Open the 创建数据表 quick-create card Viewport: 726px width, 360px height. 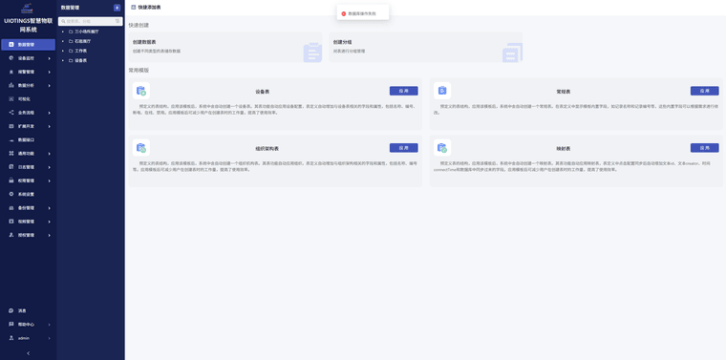pos(225,47)
